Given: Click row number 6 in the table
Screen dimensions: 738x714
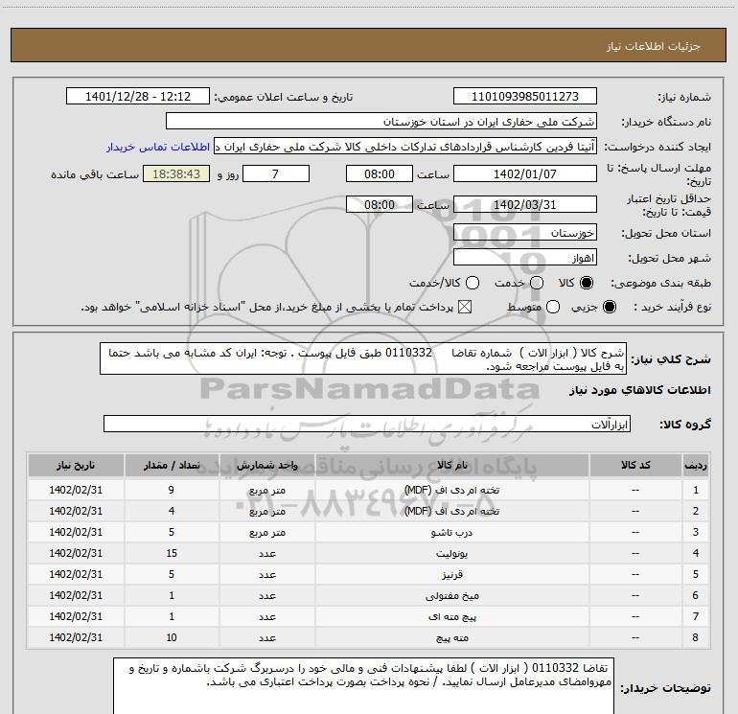Looking at the screenshot, I should pos(696,596).
